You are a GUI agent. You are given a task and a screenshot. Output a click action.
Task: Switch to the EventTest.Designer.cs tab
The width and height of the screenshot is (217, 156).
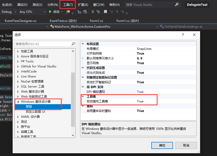[21, 21]
